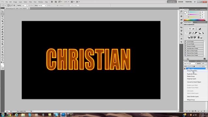Add a Channel Mixer adjustment

203,33
